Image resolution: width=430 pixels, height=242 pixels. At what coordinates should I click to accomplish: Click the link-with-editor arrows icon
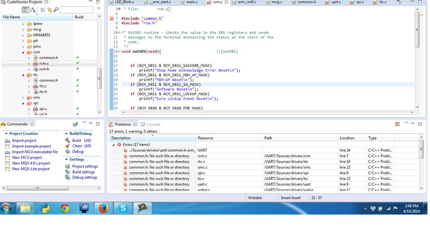click(49, 10)
